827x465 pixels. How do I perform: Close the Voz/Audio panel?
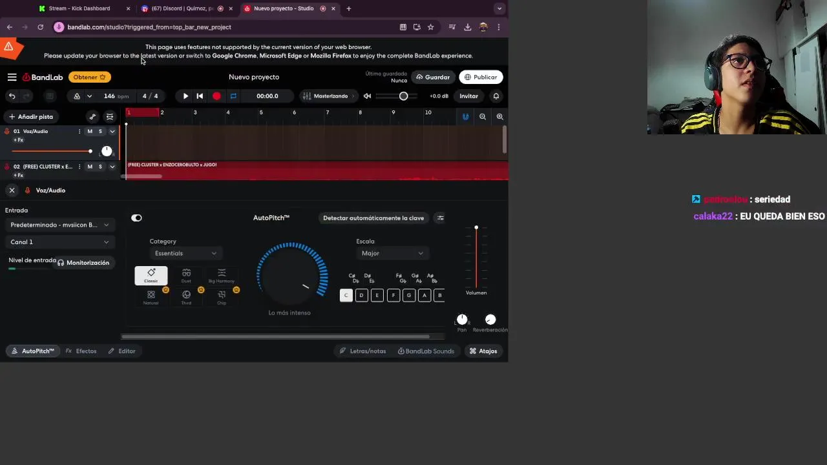pyautogui.click(x=12, y=191)
